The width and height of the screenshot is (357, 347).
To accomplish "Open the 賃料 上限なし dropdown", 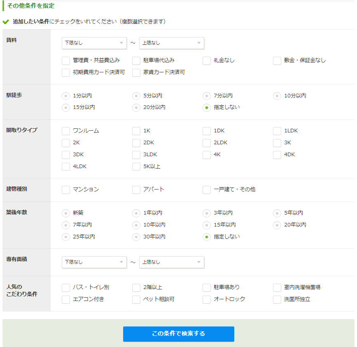I will coord(172,43).
